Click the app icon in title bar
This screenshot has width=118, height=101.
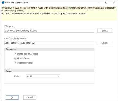pos(3,2)
